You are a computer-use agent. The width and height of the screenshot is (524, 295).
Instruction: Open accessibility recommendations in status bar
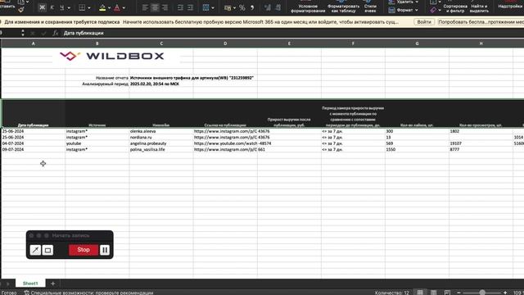pyautogui.click(x=88, y=293)
